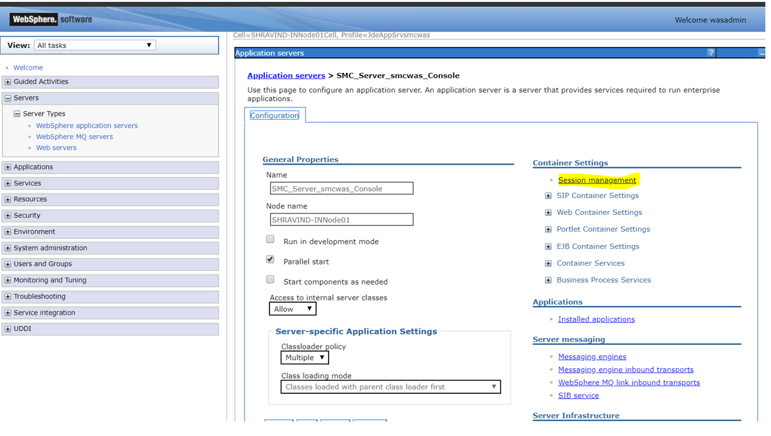The width and height of the screenshot is (771, 436).
Task: Expand Container Services
Action: [548, 264]
